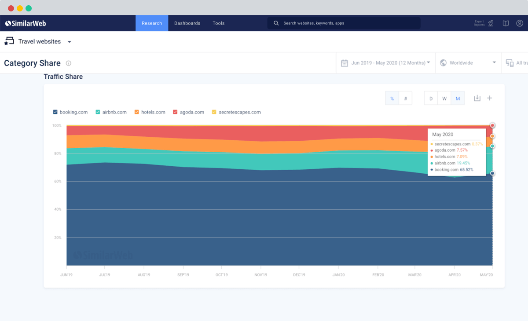Click the JUN'19 axis label
Image resolution: width=528 pixels, height=321 pixels.
(x=67, y=275)
